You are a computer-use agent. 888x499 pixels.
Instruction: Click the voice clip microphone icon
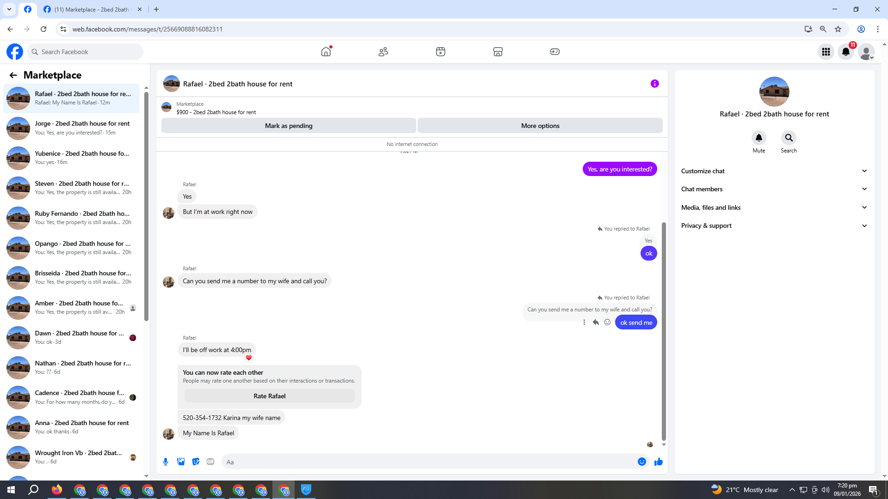pyautogui.click(x=166, y=462)
